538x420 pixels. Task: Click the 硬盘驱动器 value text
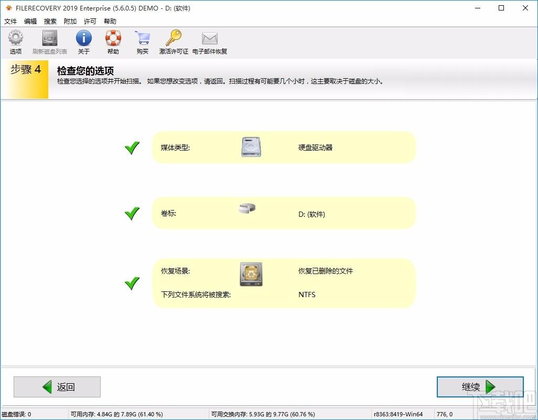(315, 148)
